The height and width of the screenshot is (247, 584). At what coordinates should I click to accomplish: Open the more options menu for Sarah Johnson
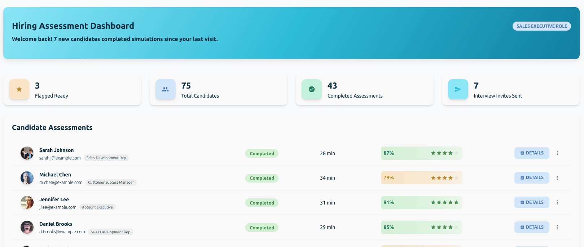(x=557, y=153)
